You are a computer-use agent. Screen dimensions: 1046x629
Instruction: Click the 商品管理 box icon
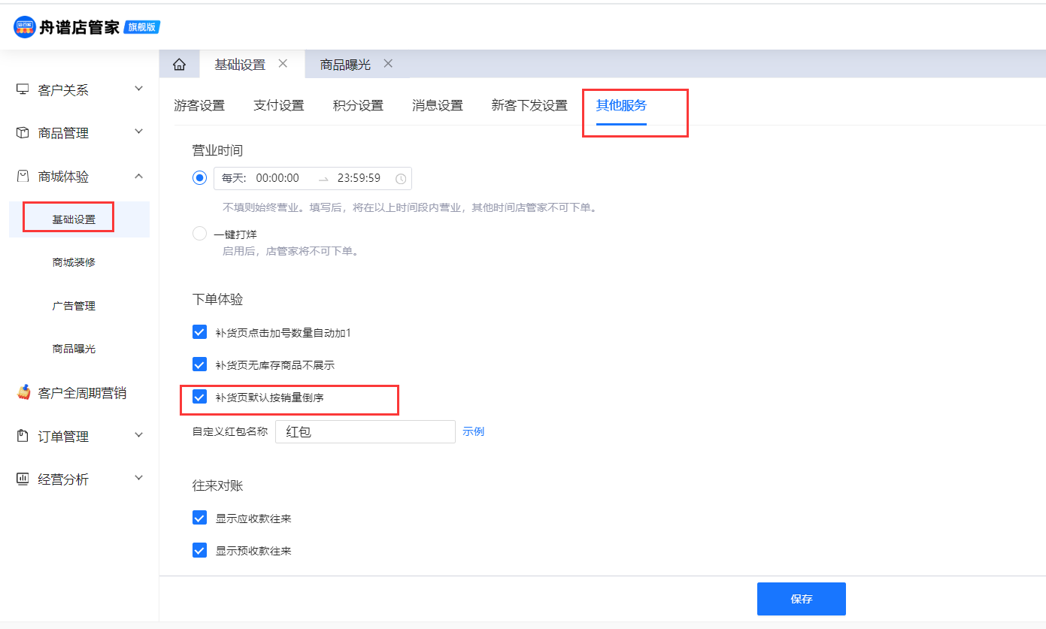click(x=23, y=133)
